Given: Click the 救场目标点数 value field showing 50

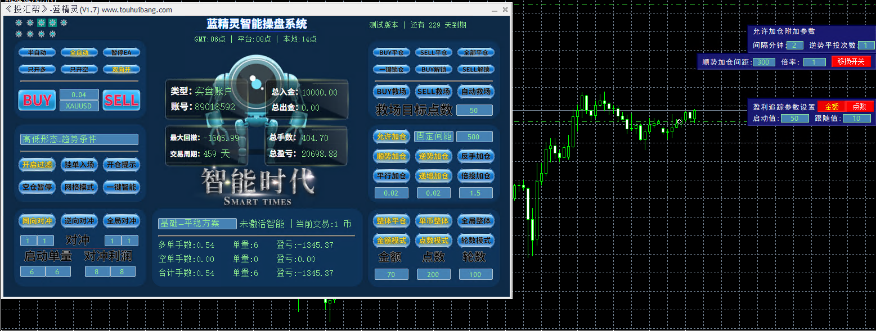Looking at the screenshot, I should (x=475, y=110).
